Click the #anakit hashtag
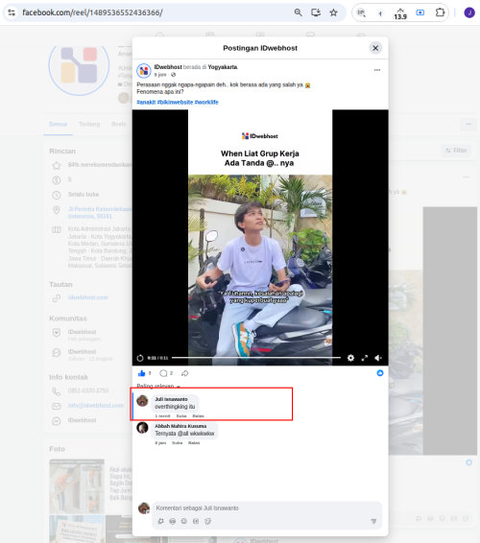Screen dimensions: 480x543 pos(146,102)
